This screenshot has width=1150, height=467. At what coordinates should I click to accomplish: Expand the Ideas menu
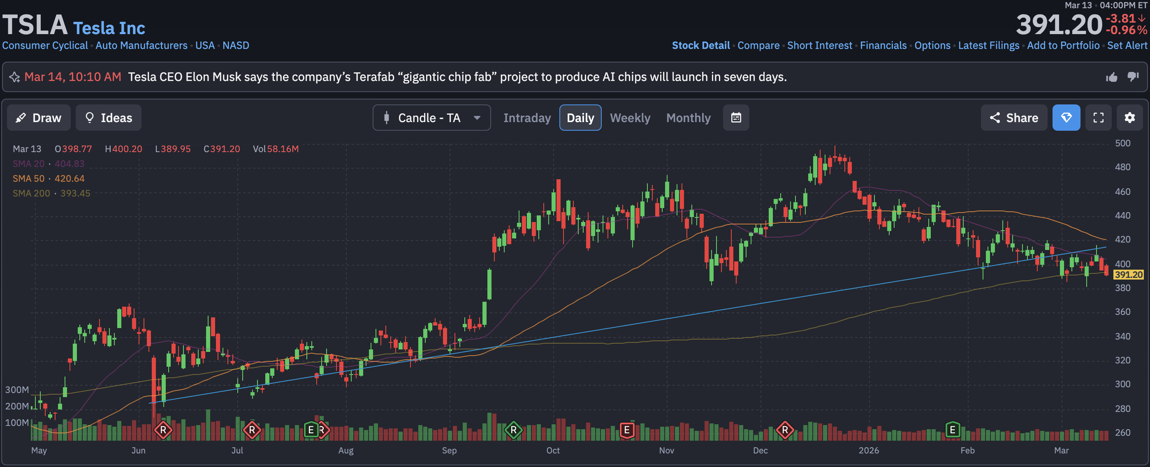click(x=109, y=118)
